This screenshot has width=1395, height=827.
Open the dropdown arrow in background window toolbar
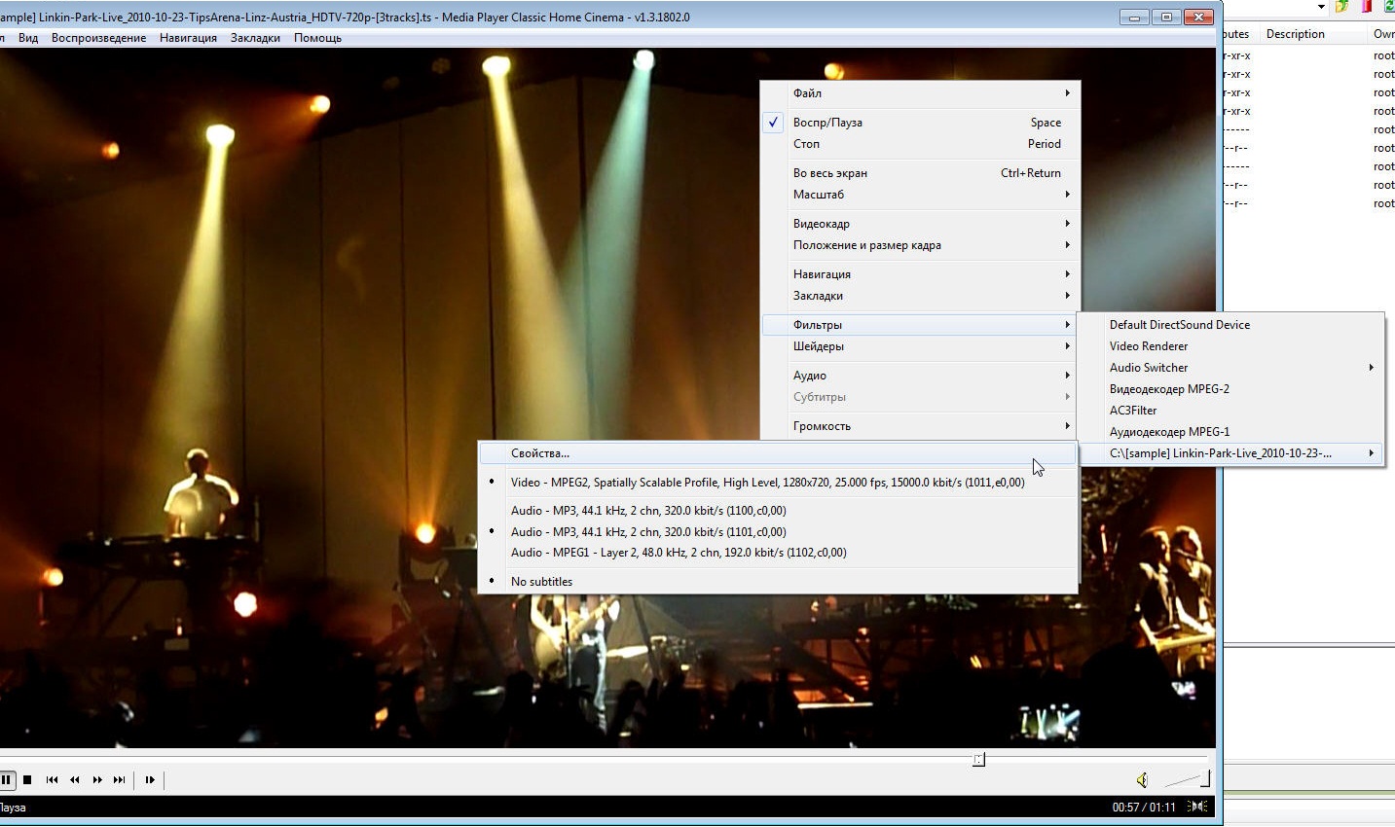(x=1321, y=7)
